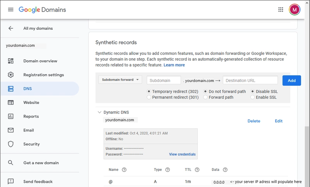
Task: Click the back arrow to all domains
Action: pyautogui.click(x=11, y=28)
